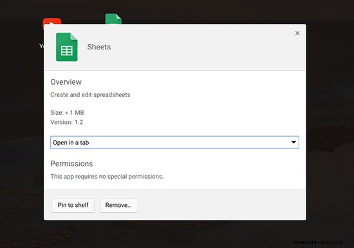Viewport: 354px width, 248px height.
Task: Close the Sheets info dialog
Action: (x=297, y=33)
